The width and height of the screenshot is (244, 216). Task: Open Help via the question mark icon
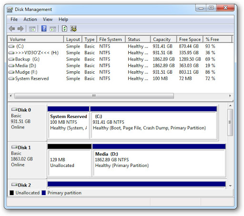(44, 29)
